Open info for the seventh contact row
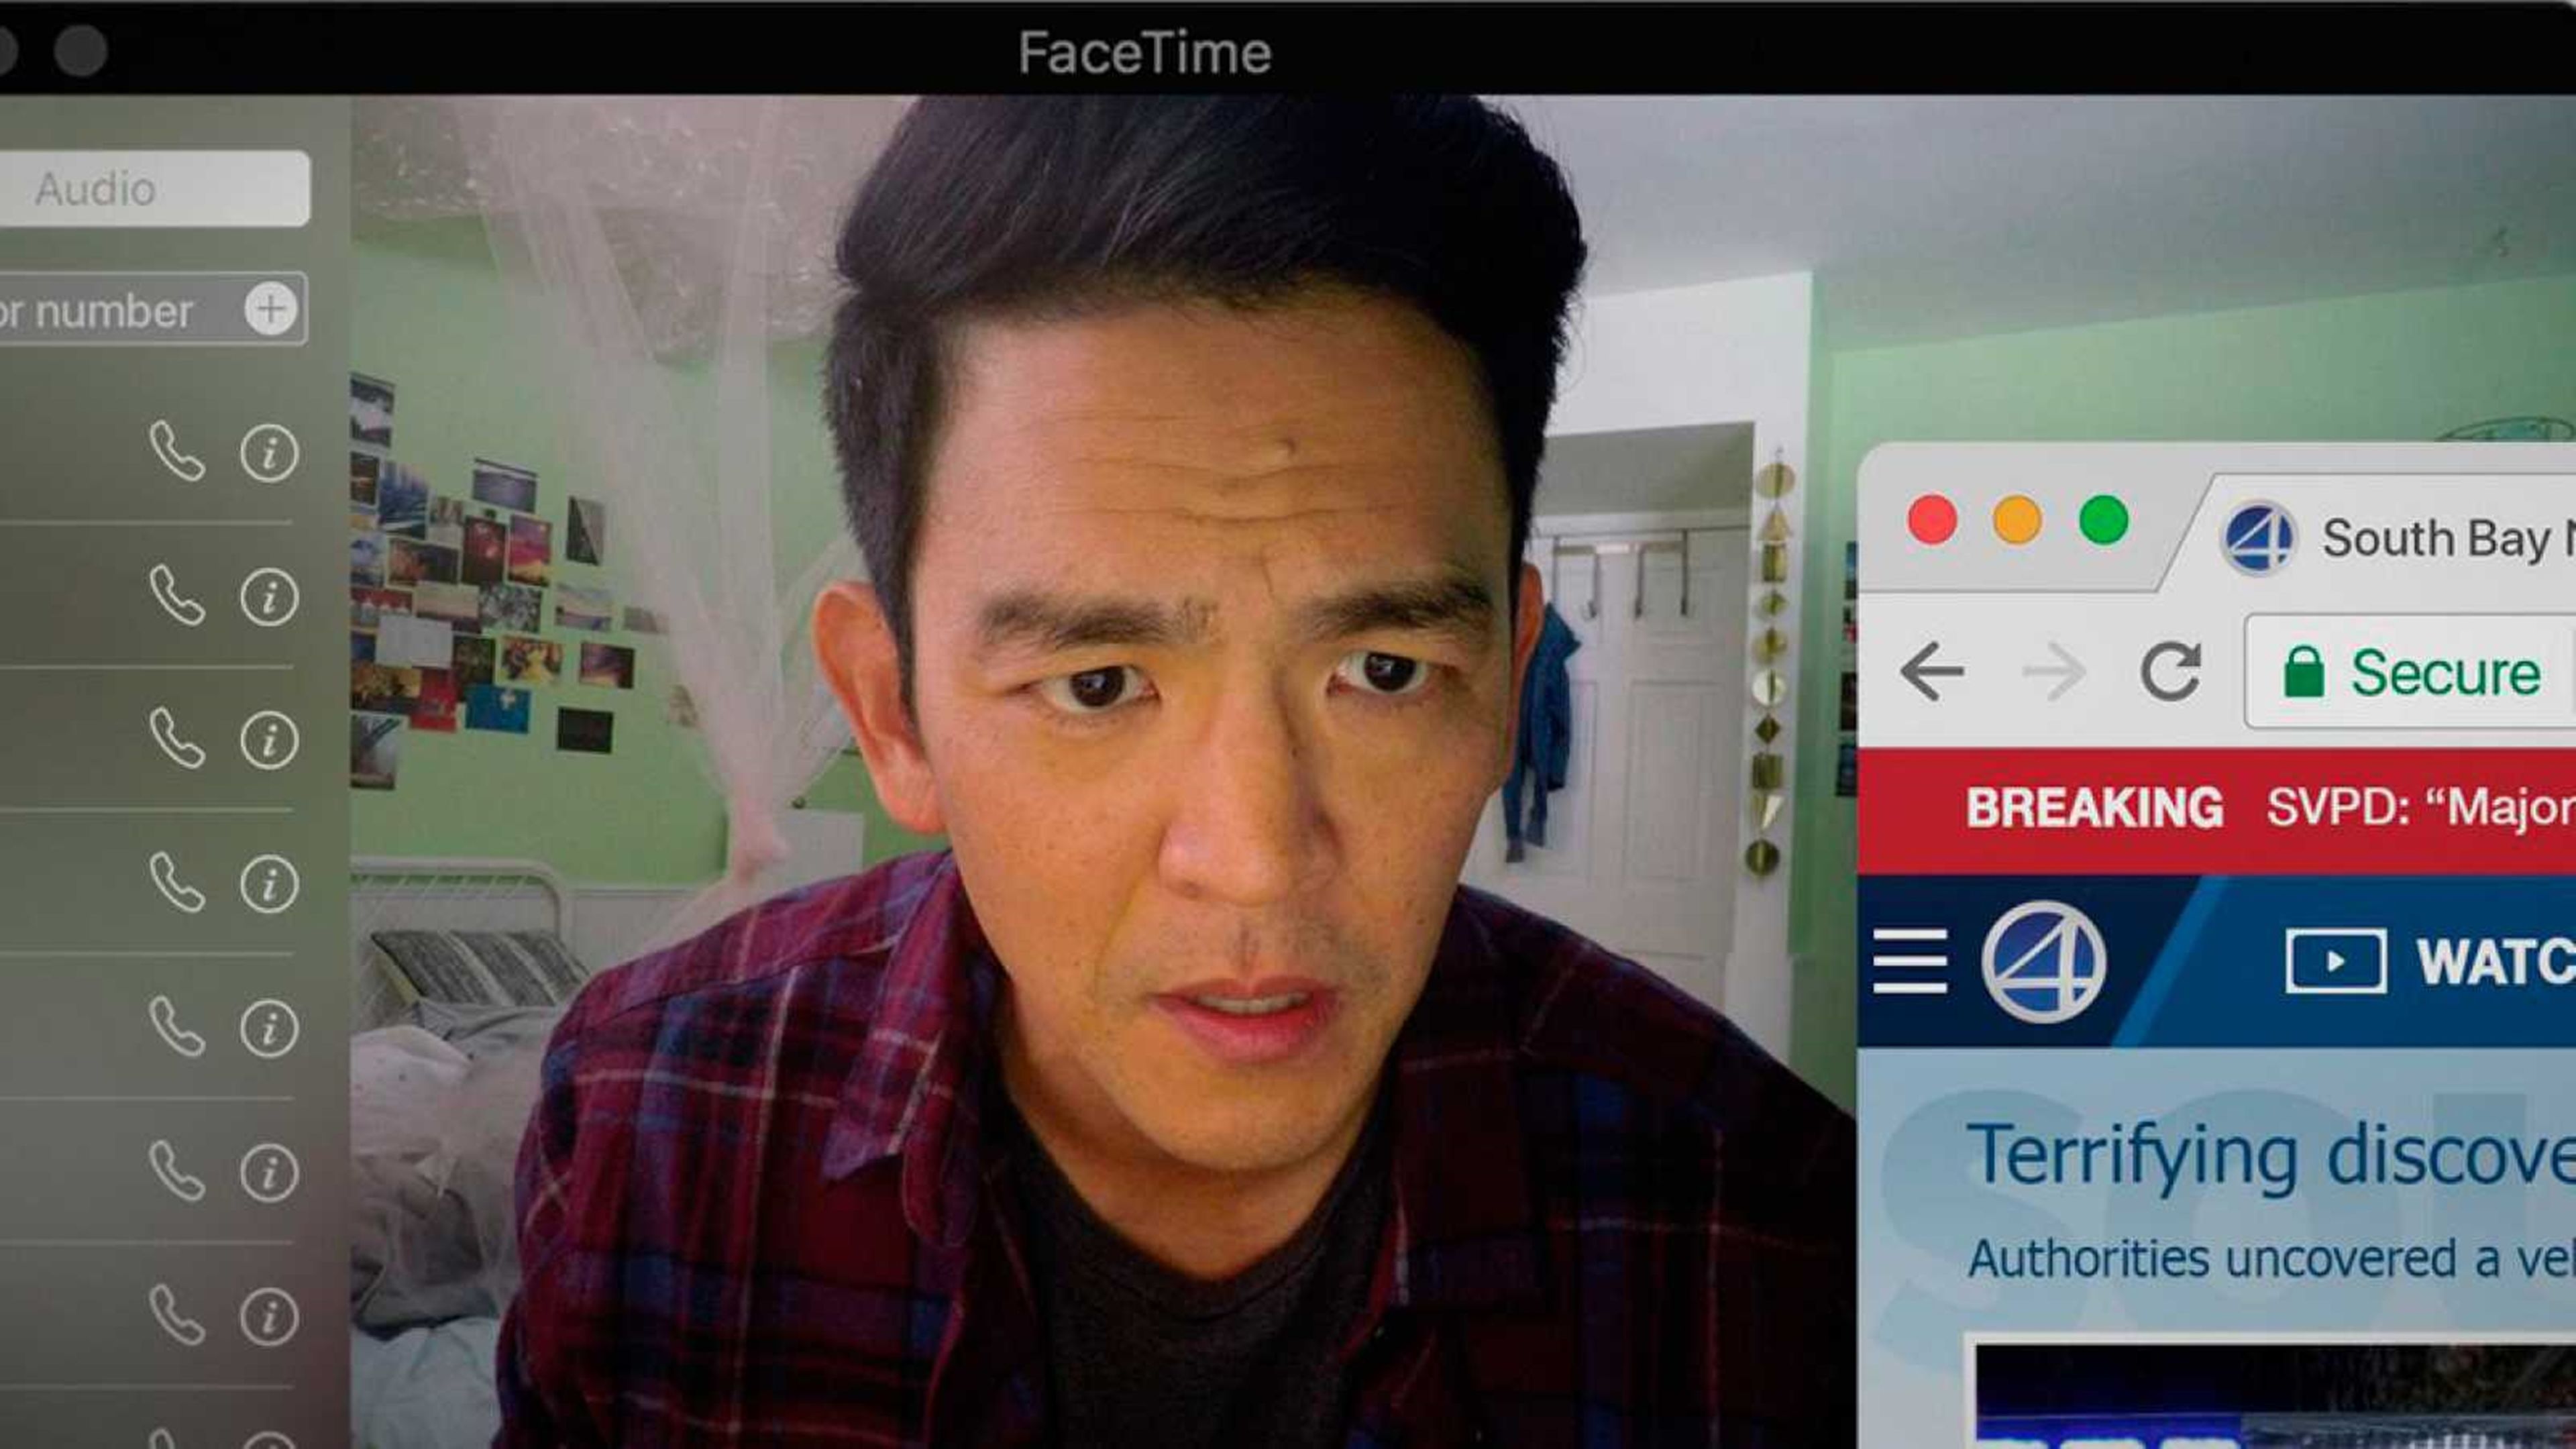 point(269,1316)
